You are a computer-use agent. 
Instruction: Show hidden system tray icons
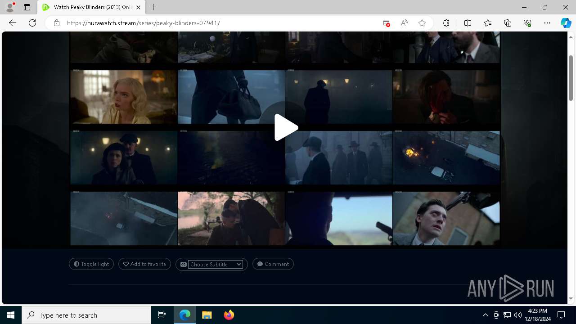pyautogui.click(x=485, y=315)
